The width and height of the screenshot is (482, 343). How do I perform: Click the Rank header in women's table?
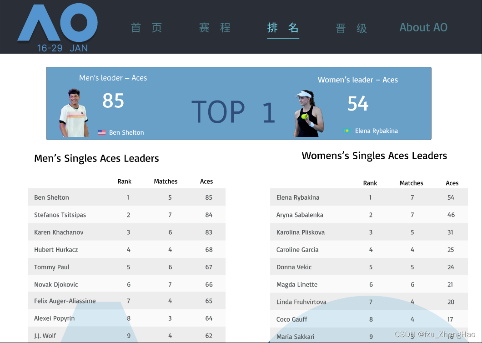370,183
